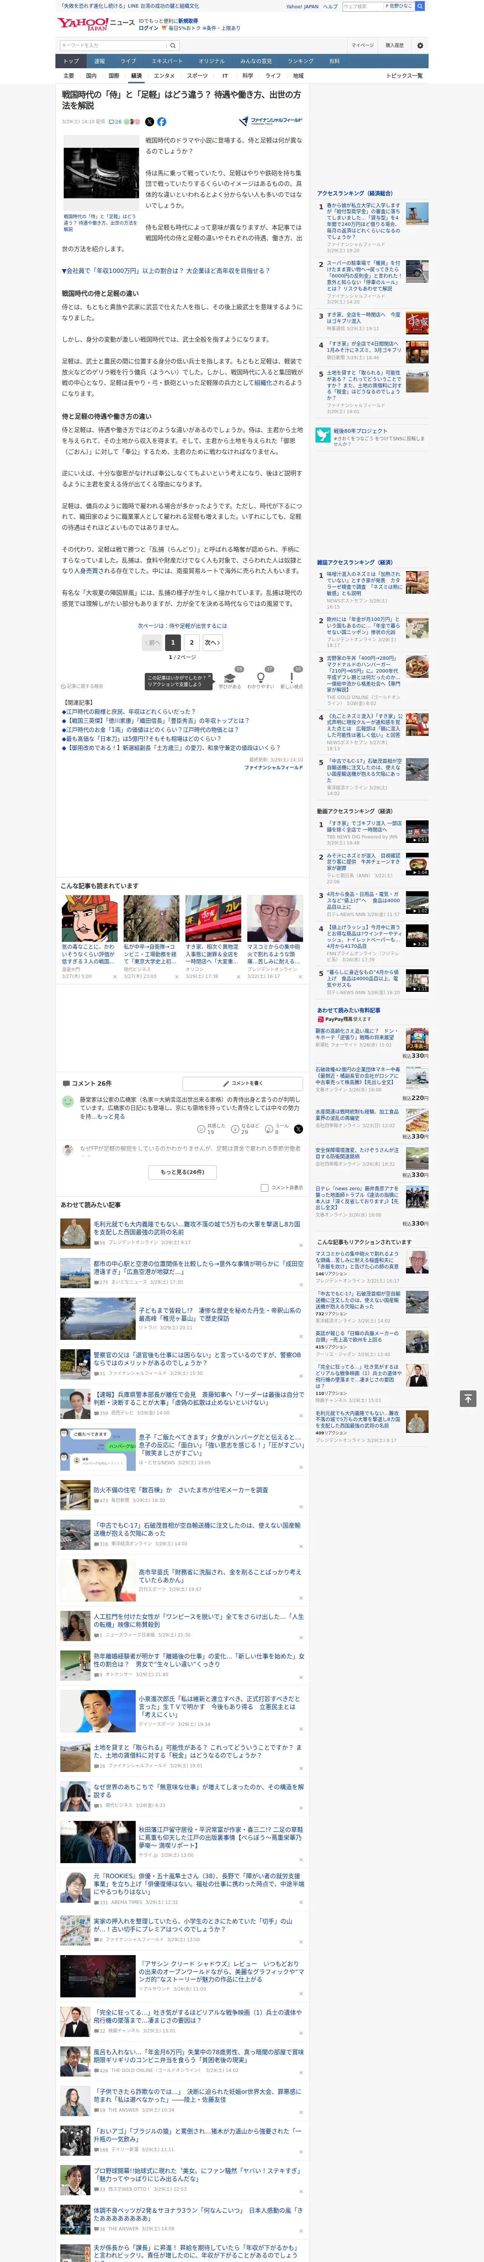Open the ランキング navigation tab

coord(300,61)
